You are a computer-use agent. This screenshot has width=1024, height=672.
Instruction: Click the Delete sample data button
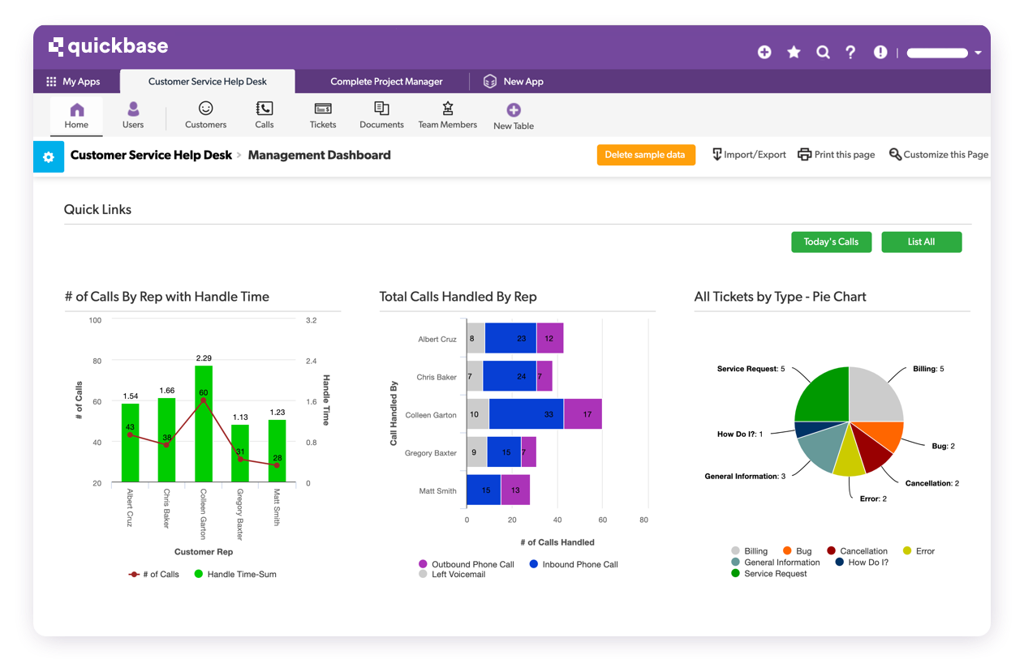(646, 155)
